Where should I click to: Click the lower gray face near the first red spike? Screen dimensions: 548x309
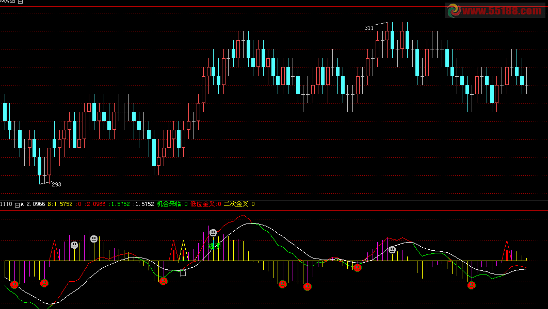[x=74, y=245]
